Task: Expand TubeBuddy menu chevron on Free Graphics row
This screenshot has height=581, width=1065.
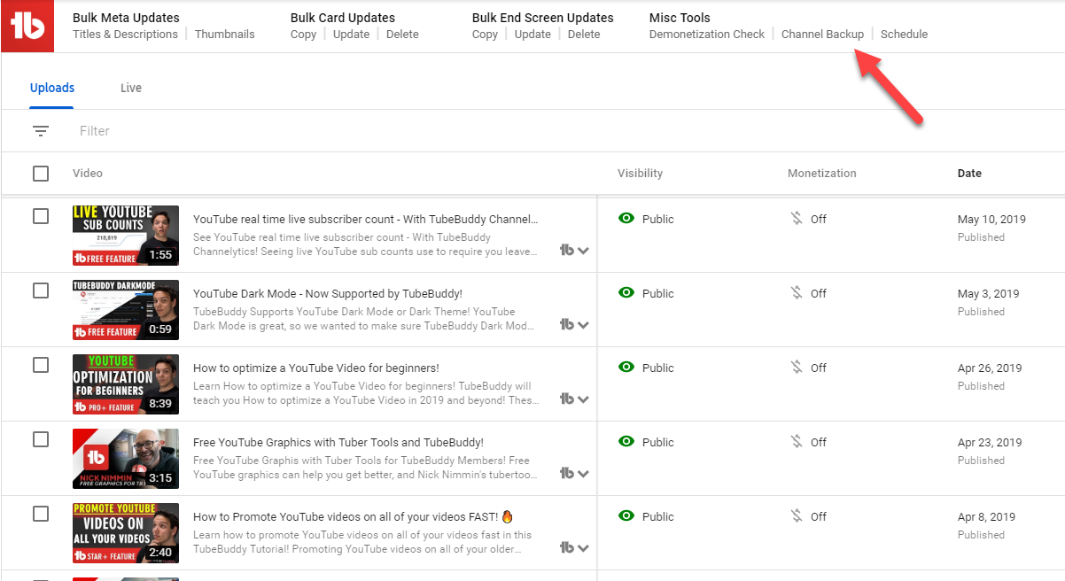Action: pyautogui.click(x=583, y=474)
